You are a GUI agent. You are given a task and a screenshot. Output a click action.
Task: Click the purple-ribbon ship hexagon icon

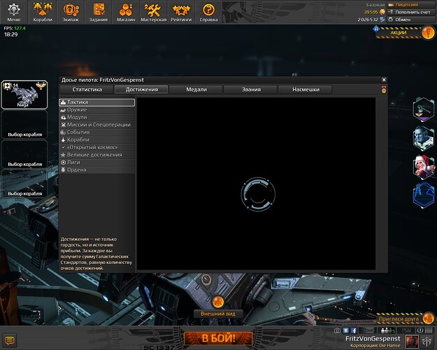click(x=423, y=109)
